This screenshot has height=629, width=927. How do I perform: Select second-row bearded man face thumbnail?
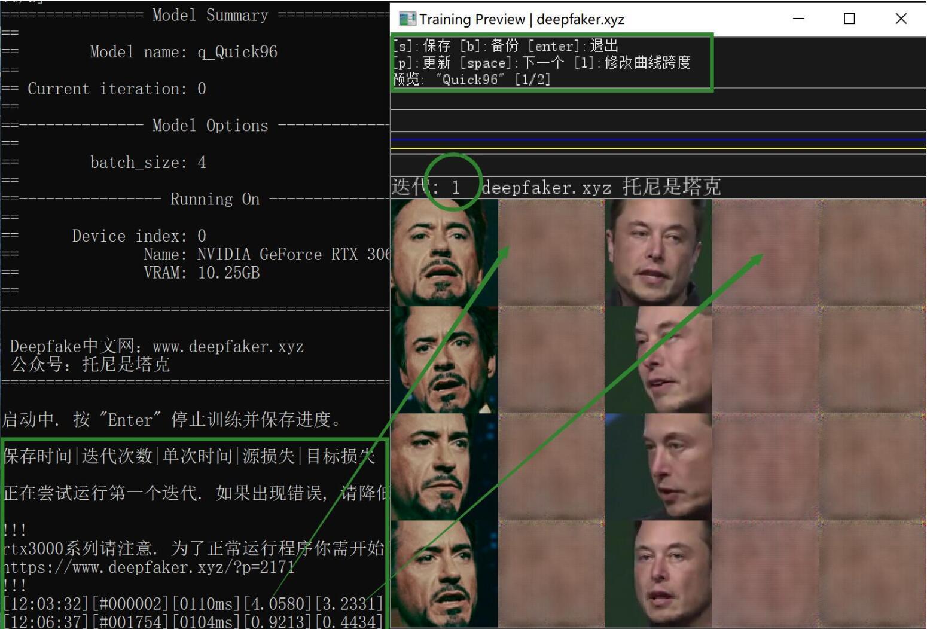[x=444, y=360]
